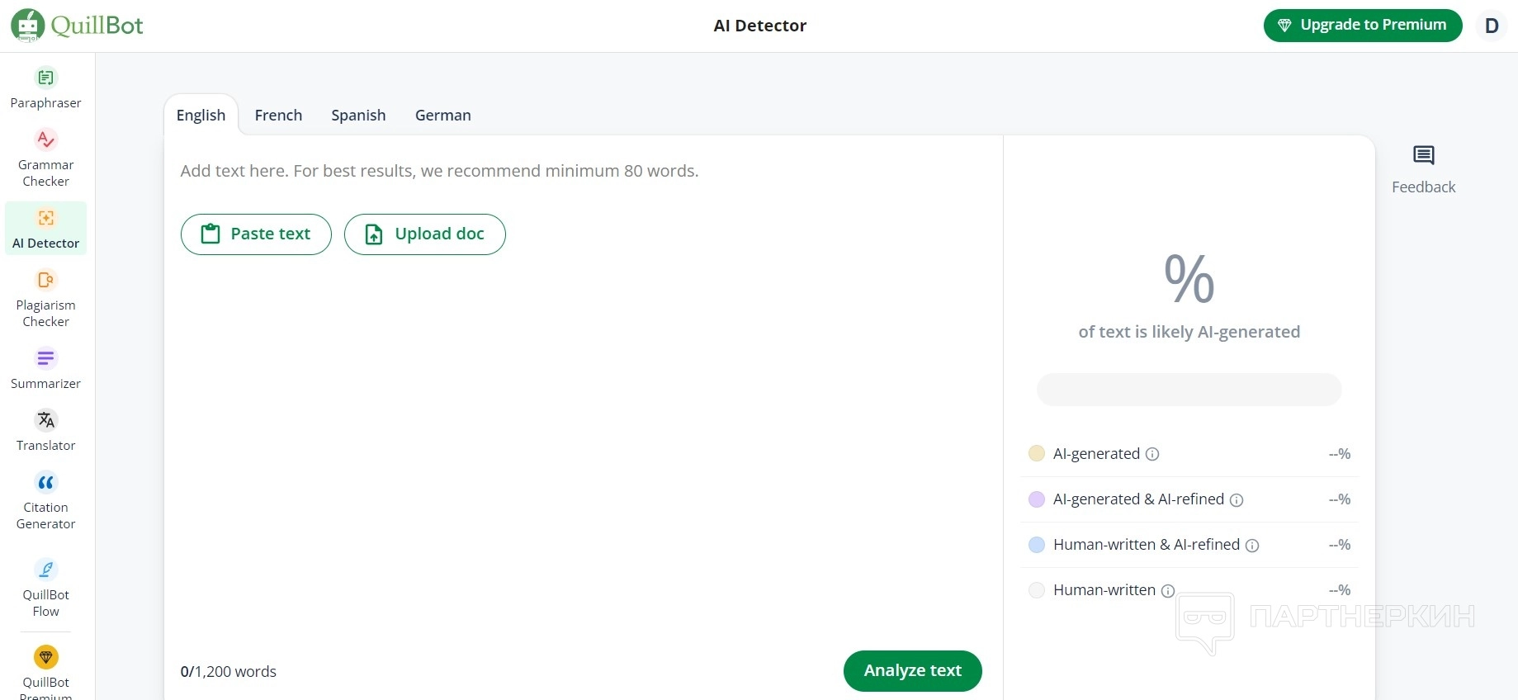Select the Plagiarism Checker icon
Image resolution: width=1518 pixels, height=700 pixels.
[x=46, y=280]
